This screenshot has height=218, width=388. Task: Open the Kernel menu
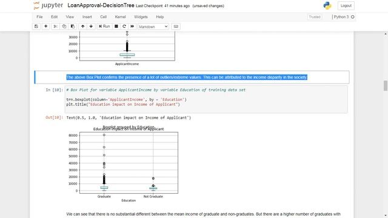tap(120, 17)
